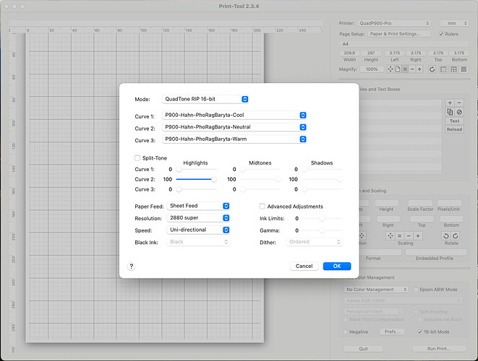Click the grid view icon in Magnify row
This screenshot has height=361, width=478.
[453, 69]
